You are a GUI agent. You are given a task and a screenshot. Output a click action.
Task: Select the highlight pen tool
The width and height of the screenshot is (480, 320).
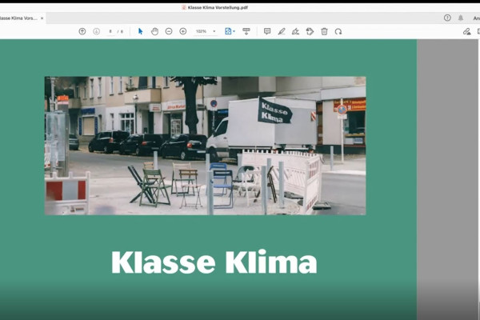pos(282,31)
